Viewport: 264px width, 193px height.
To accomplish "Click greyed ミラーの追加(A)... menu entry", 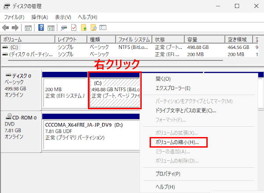I will coord(173,152).
